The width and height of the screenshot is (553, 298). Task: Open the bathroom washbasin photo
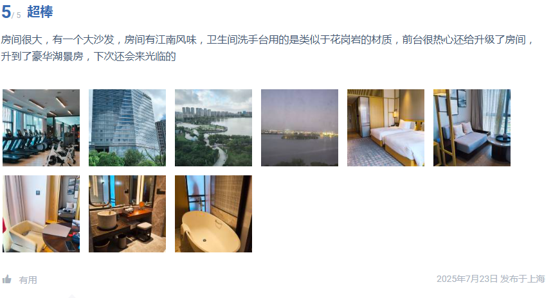tap(127, 214)
